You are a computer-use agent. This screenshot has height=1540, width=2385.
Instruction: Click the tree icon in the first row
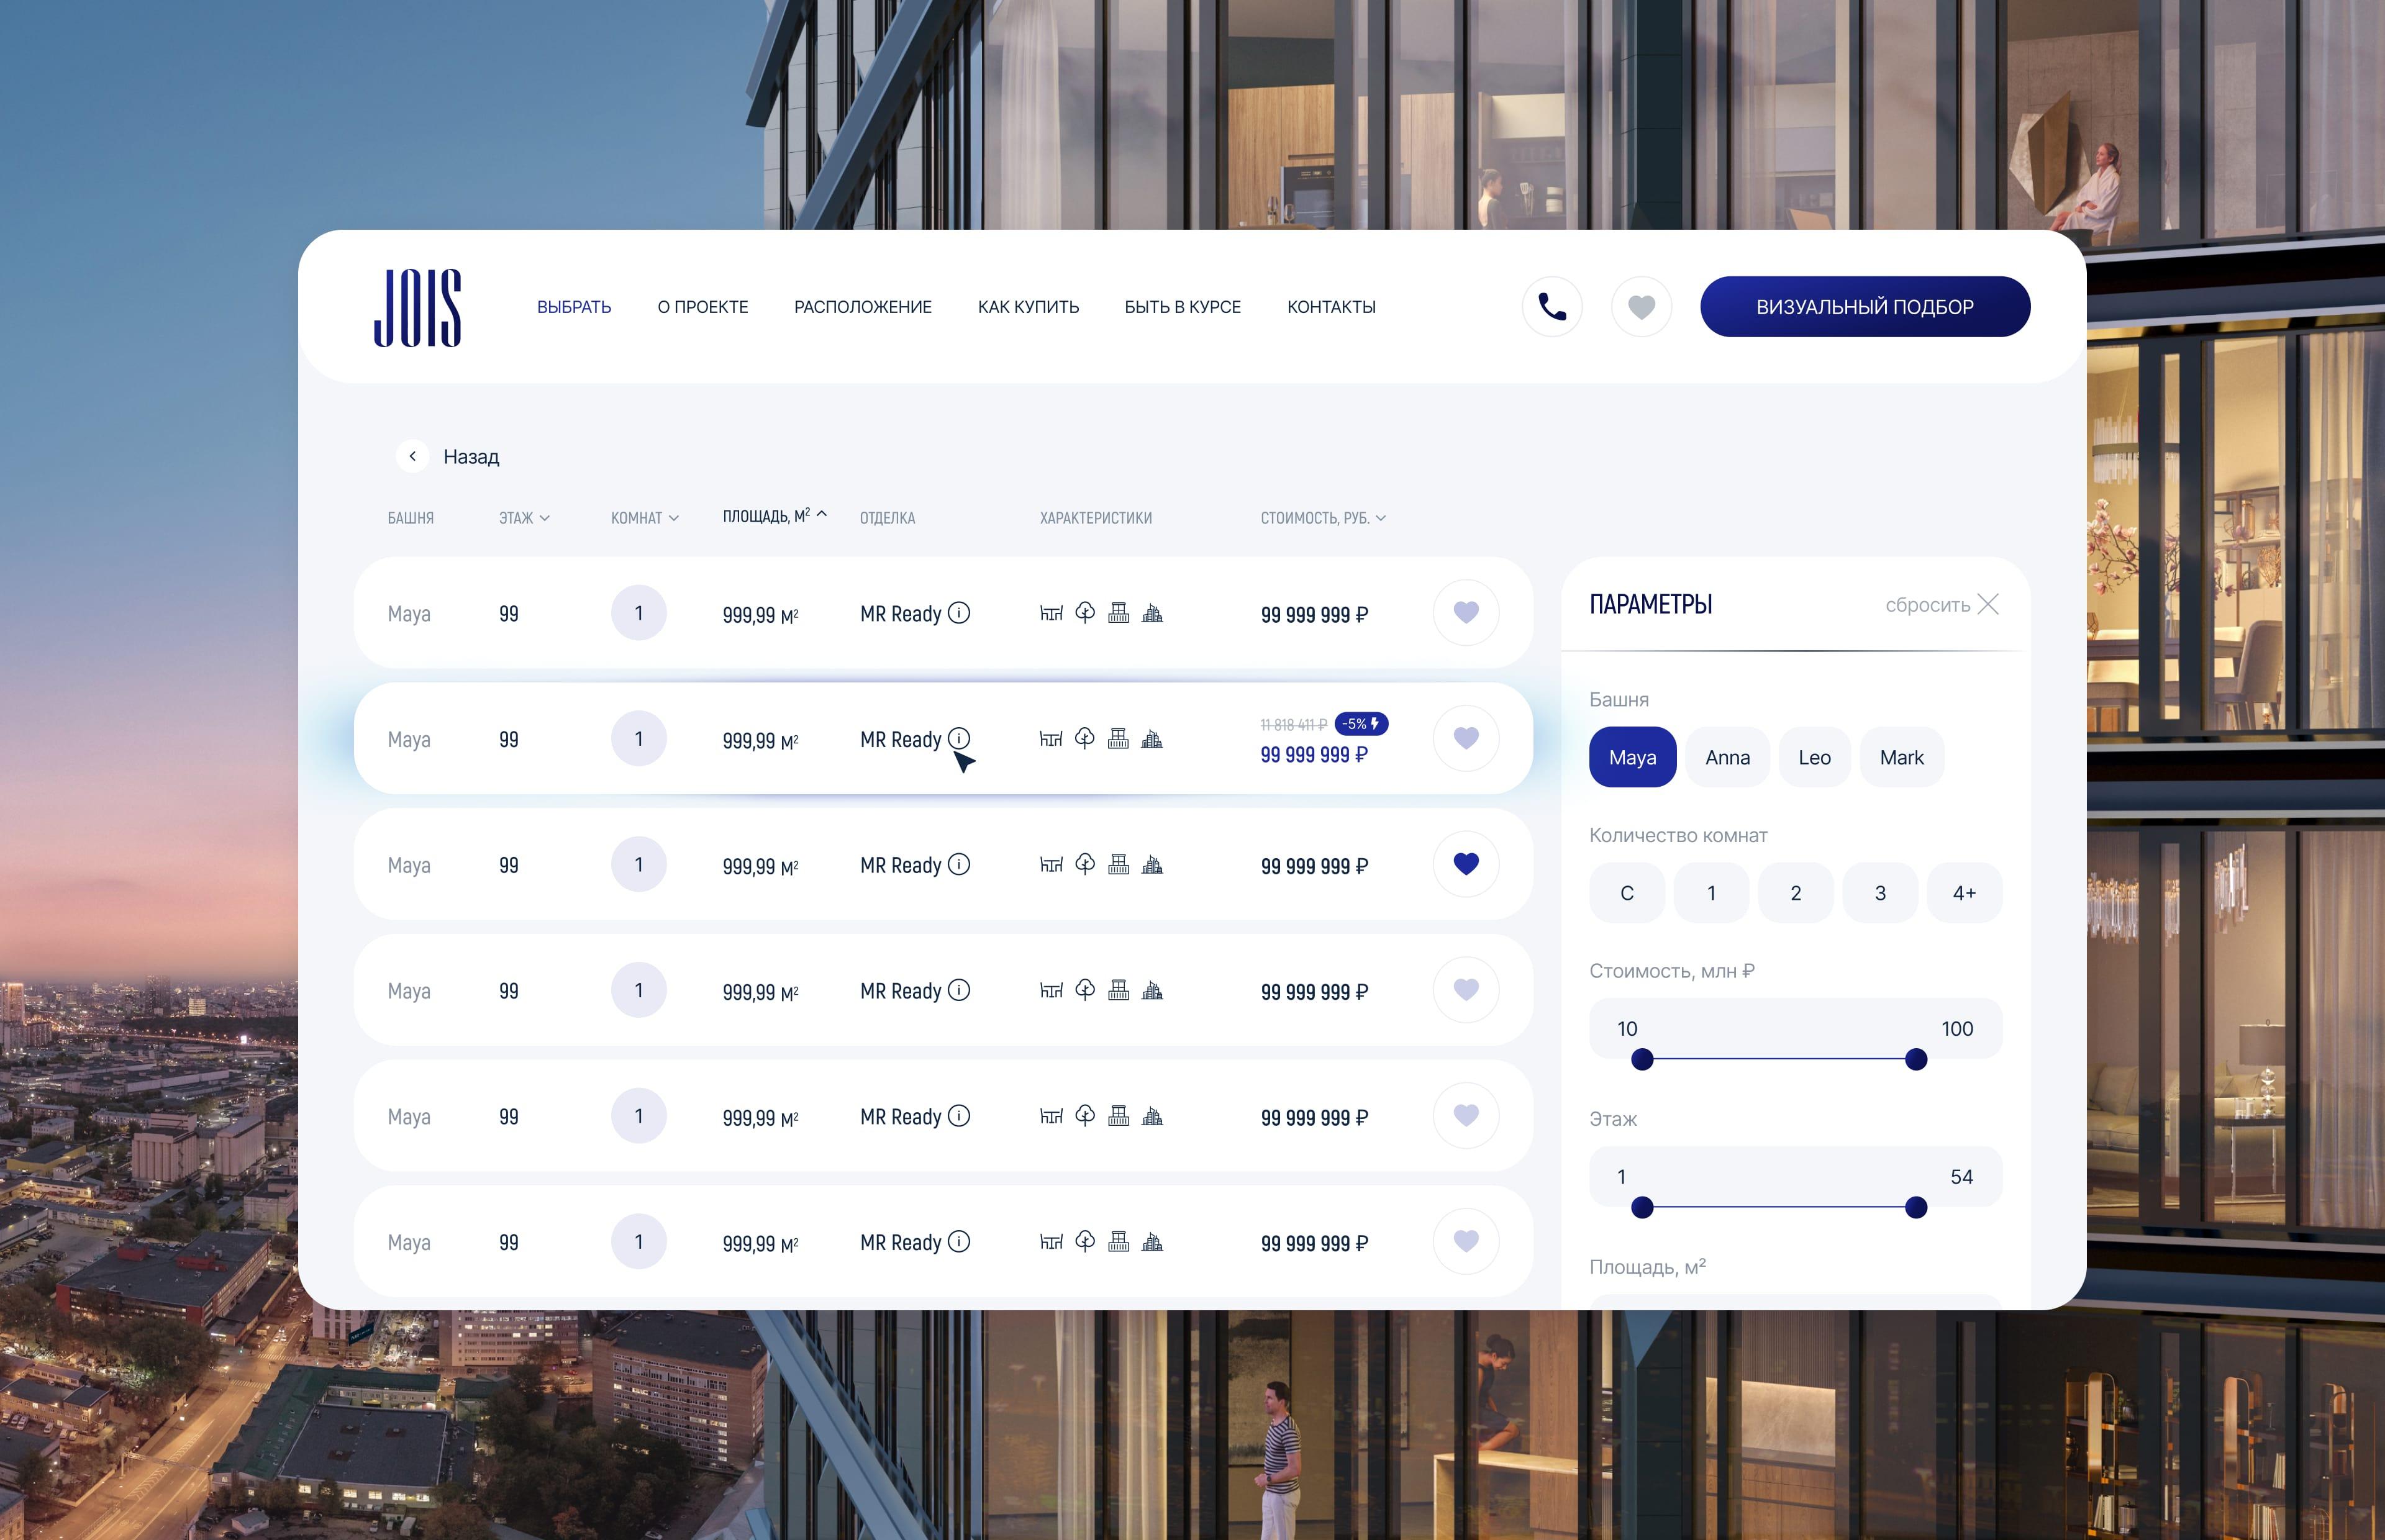click(x=1085, y=612)
